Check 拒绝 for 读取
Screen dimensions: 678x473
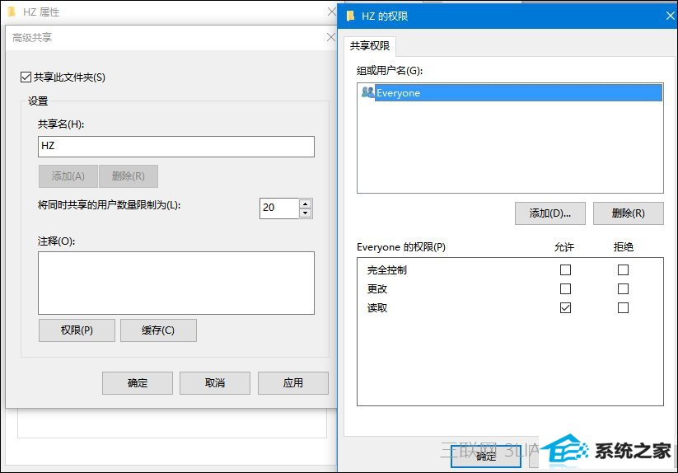coord(623,308)
